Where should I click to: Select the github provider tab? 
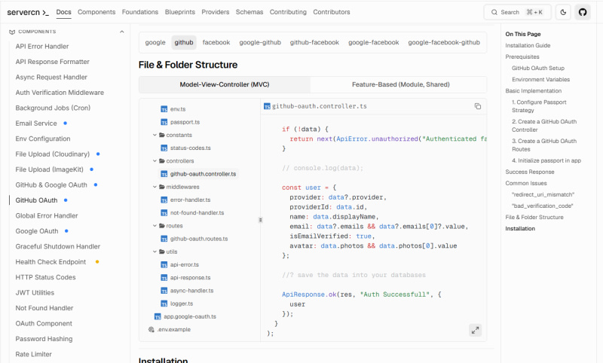click(x=184, y=42)
